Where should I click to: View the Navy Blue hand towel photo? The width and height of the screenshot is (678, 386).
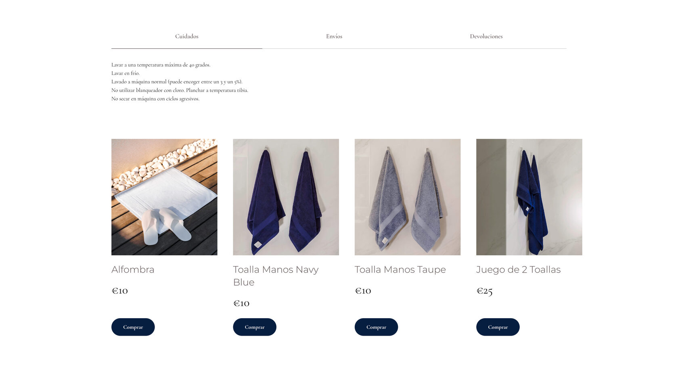[286, 197]
